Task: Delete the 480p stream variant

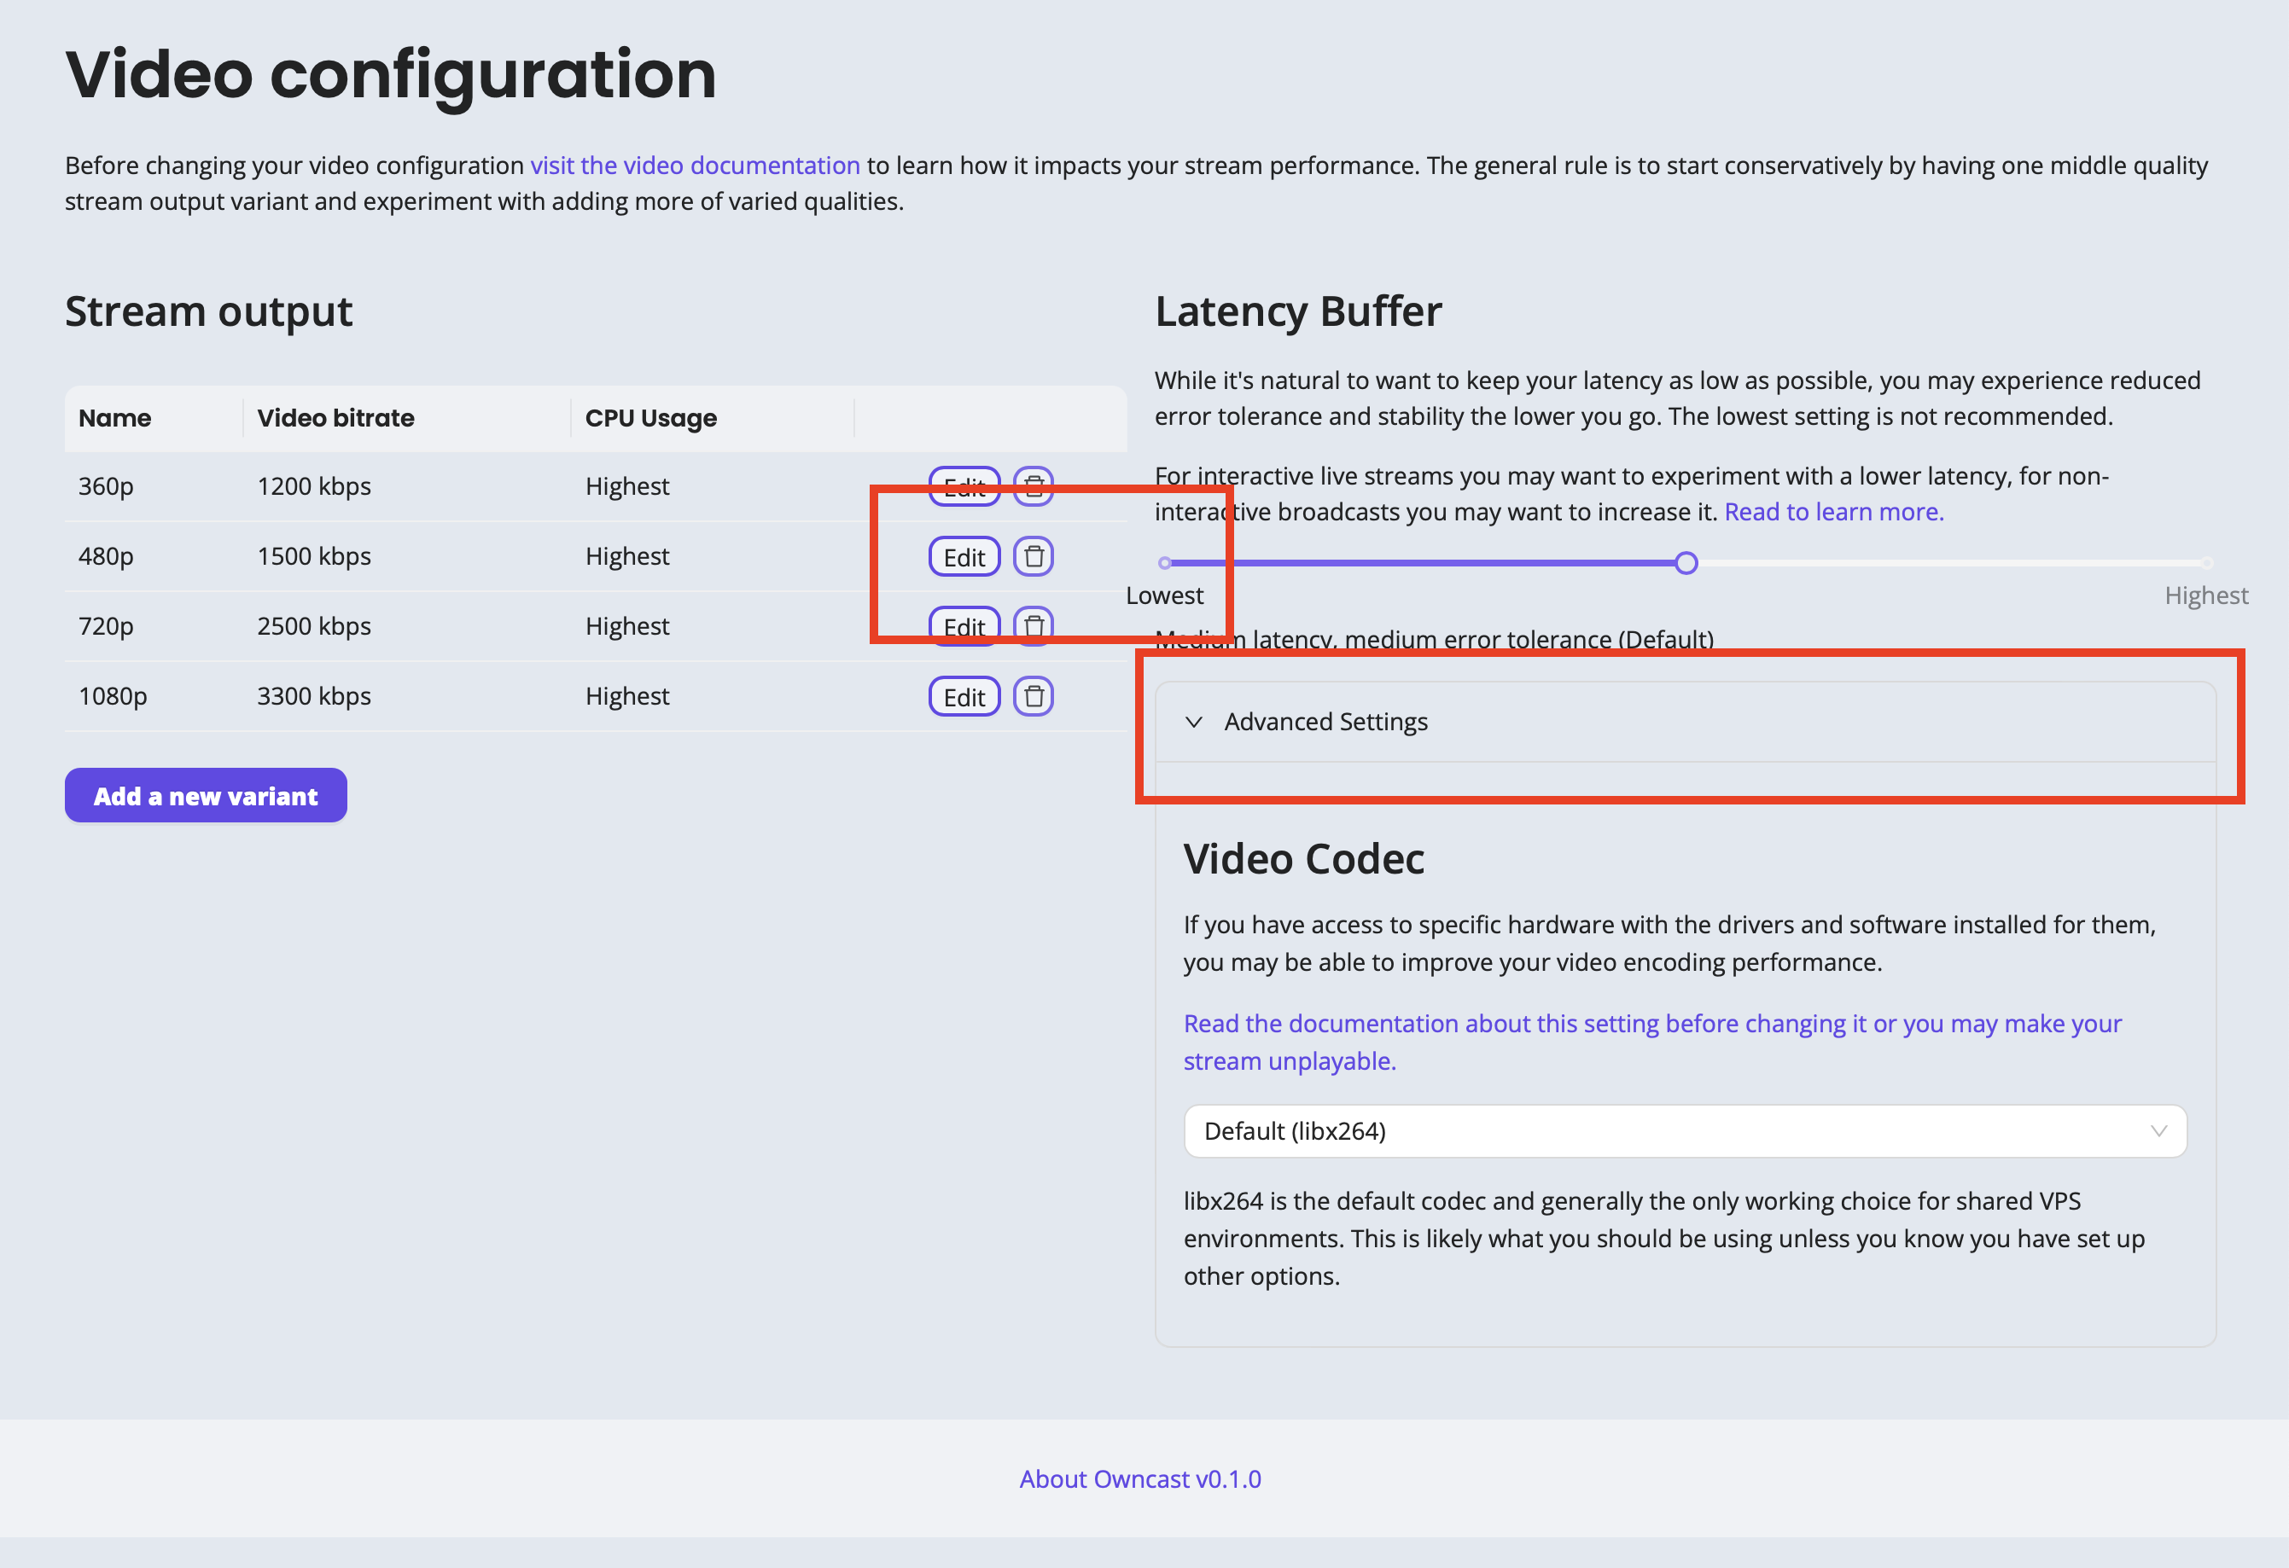Action: [x=1034, y=556]
